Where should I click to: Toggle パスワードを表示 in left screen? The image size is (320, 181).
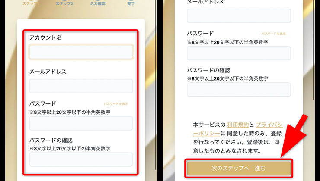coord(116,104)
